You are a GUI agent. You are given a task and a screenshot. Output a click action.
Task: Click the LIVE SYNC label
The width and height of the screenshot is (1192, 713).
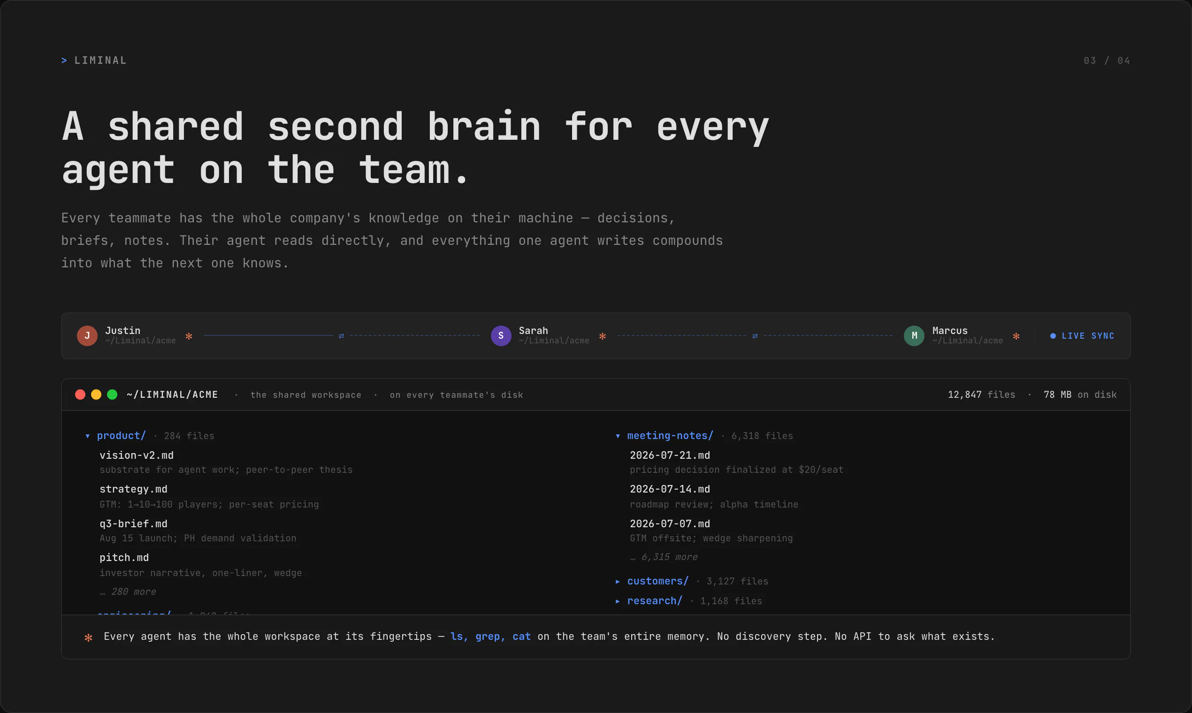[x=1088, y=336]
